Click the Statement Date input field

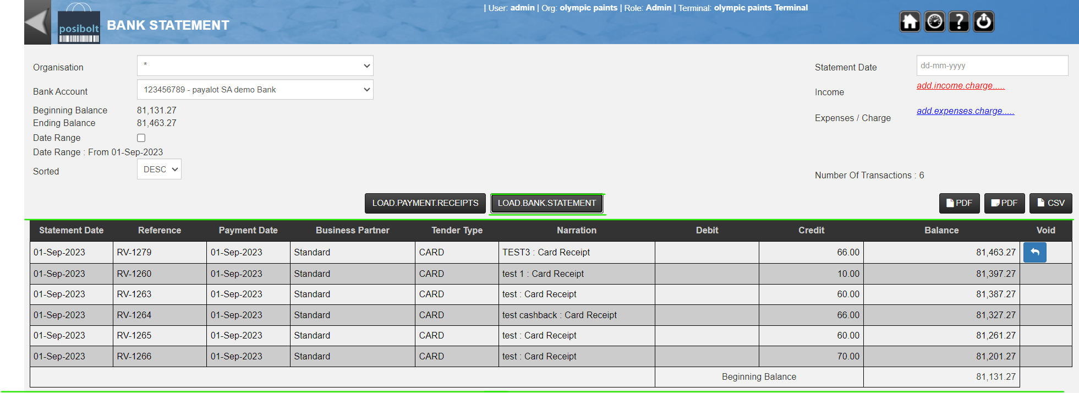tap(992, 65)
